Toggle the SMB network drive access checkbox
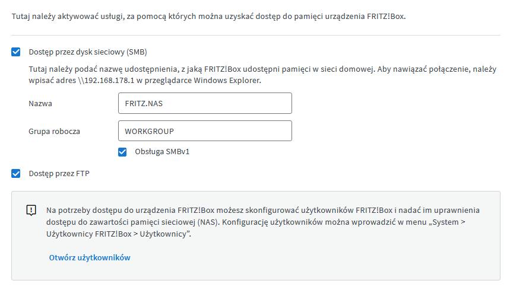Image resolution: width=510 pixels, height=287 pixels. pos(16,52)
